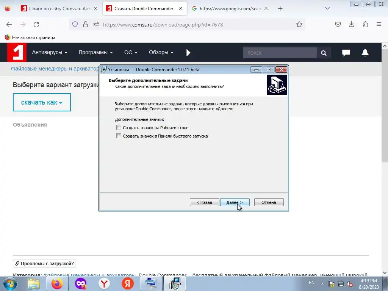
Task: Open the Firefox application menu
Action: 379,24
